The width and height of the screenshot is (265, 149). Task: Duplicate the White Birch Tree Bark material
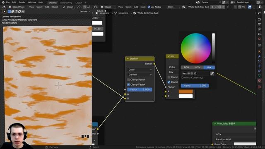[x=220, y=7]
